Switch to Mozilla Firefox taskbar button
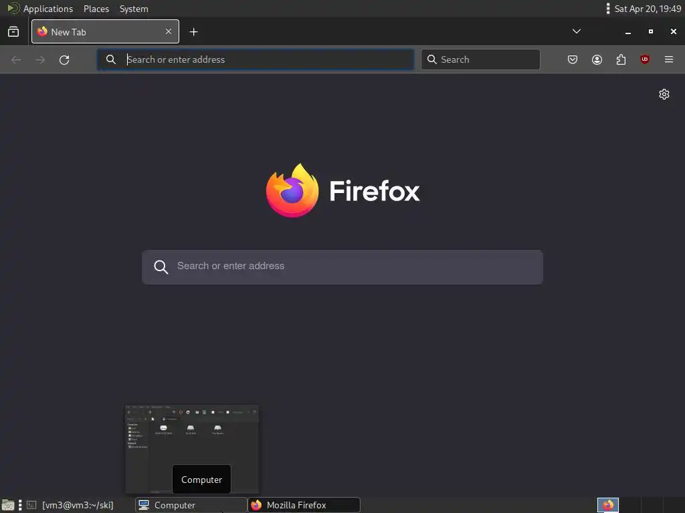This screenshot has width=685, height=513. click(x=304, y=505)
